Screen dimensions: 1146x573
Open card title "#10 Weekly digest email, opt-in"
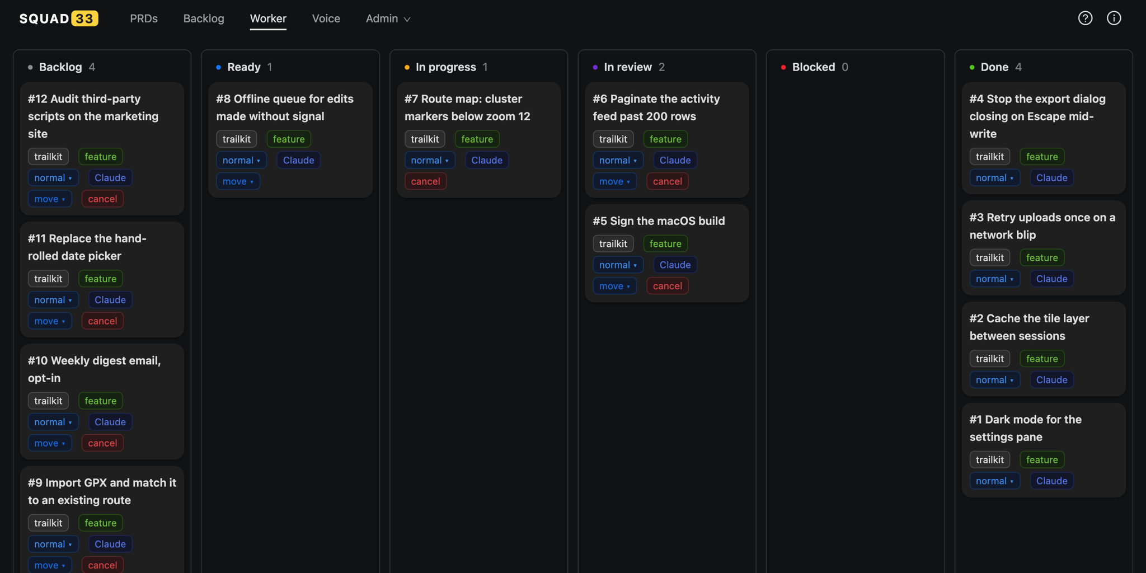coord(95,369)
